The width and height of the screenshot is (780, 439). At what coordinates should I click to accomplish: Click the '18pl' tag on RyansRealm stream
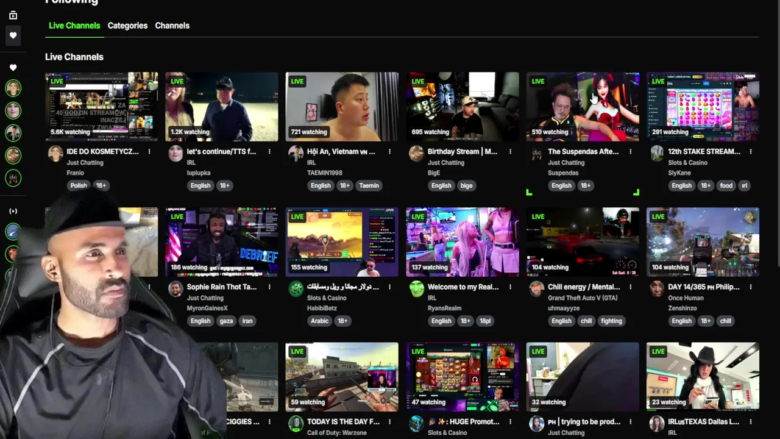[485, 321]
